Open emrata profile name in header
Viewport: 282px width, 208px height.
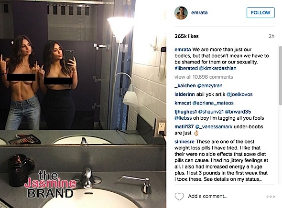tap(199, 12)
